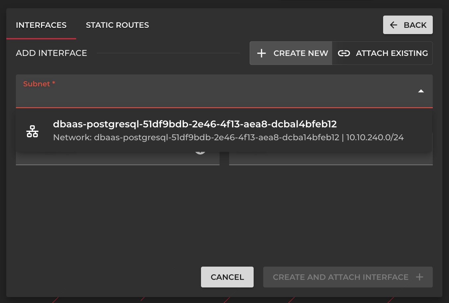Click the CANCEL button
449x303 pixels.
pyautogui.click(x=227, y=277)
